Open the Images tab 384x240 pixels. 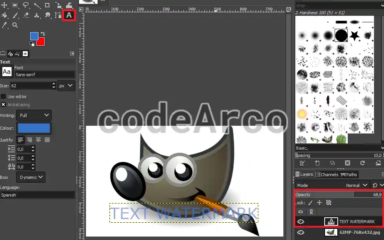25,53
